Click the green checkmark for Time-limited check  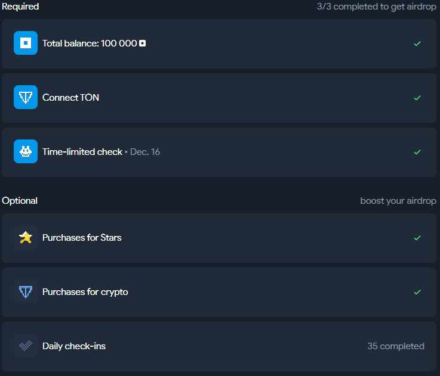(x=417, y=152)
